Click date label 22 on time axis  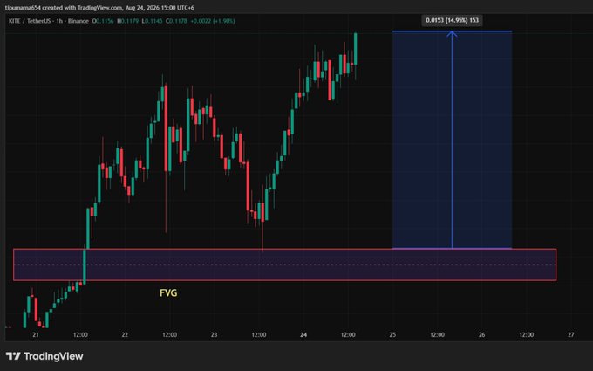click(x=125, y=334)
